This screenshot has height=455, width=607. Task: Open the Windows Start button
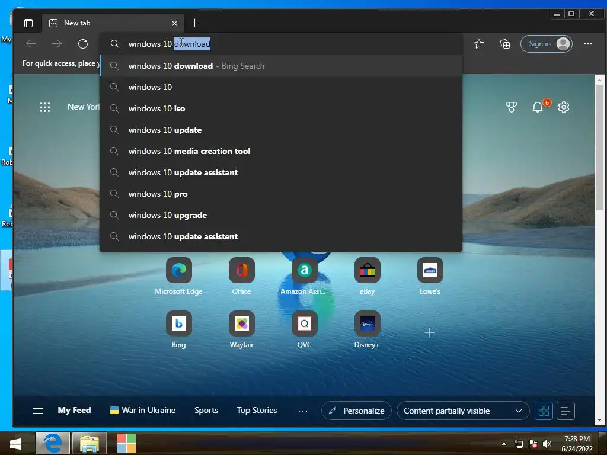(x=16, y=443)
